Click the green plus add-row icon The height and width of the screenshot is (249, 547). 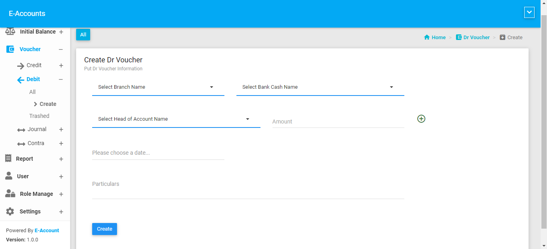pos(421,119)
